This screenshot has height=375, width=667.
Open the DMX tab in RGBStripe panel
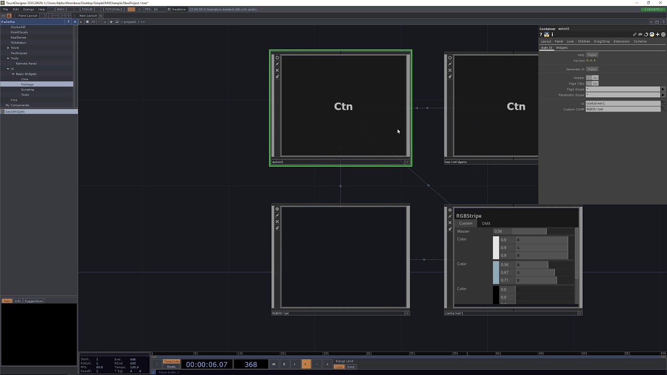tap(486, 223)
